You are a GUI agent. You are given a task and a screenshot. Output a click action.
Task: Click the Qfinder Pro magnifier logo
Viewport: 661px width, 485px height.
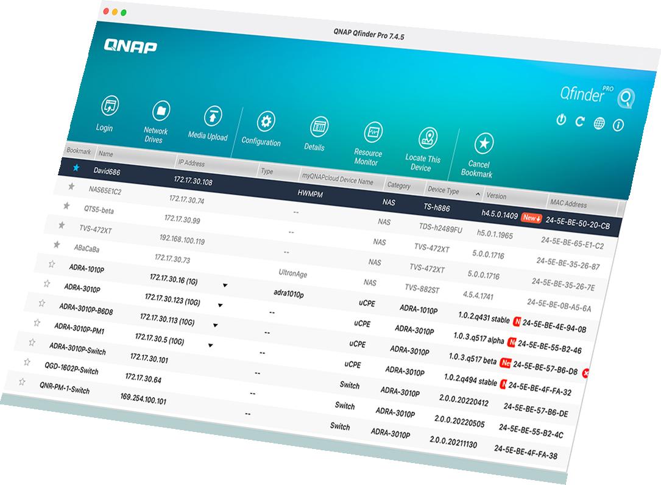[626, 98]
